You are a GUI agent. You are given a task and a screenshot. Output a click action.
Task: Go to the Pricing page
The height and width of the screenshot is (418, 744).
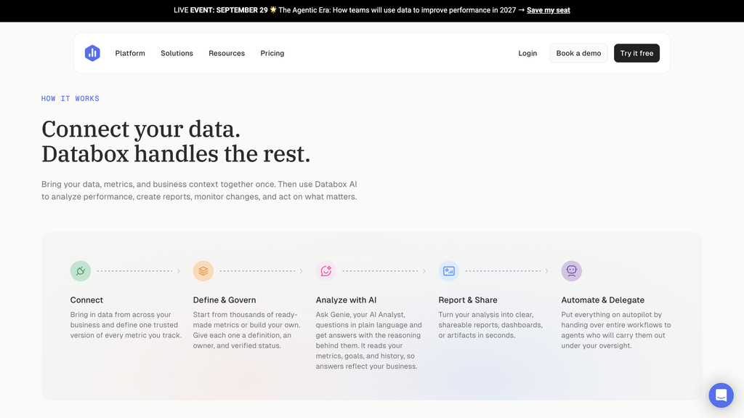pos(272,53)
